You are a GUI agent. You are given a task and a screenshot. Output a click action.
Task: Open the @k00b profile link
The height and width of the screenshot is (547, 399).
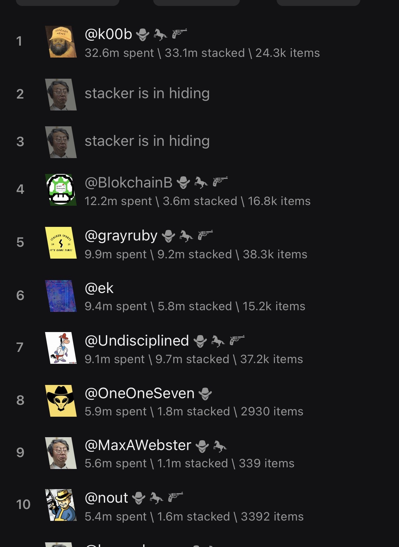(108, 34)
